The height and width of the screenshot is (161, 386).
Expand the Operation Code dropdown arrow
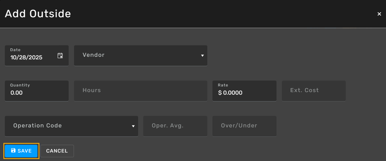(133, 126)
